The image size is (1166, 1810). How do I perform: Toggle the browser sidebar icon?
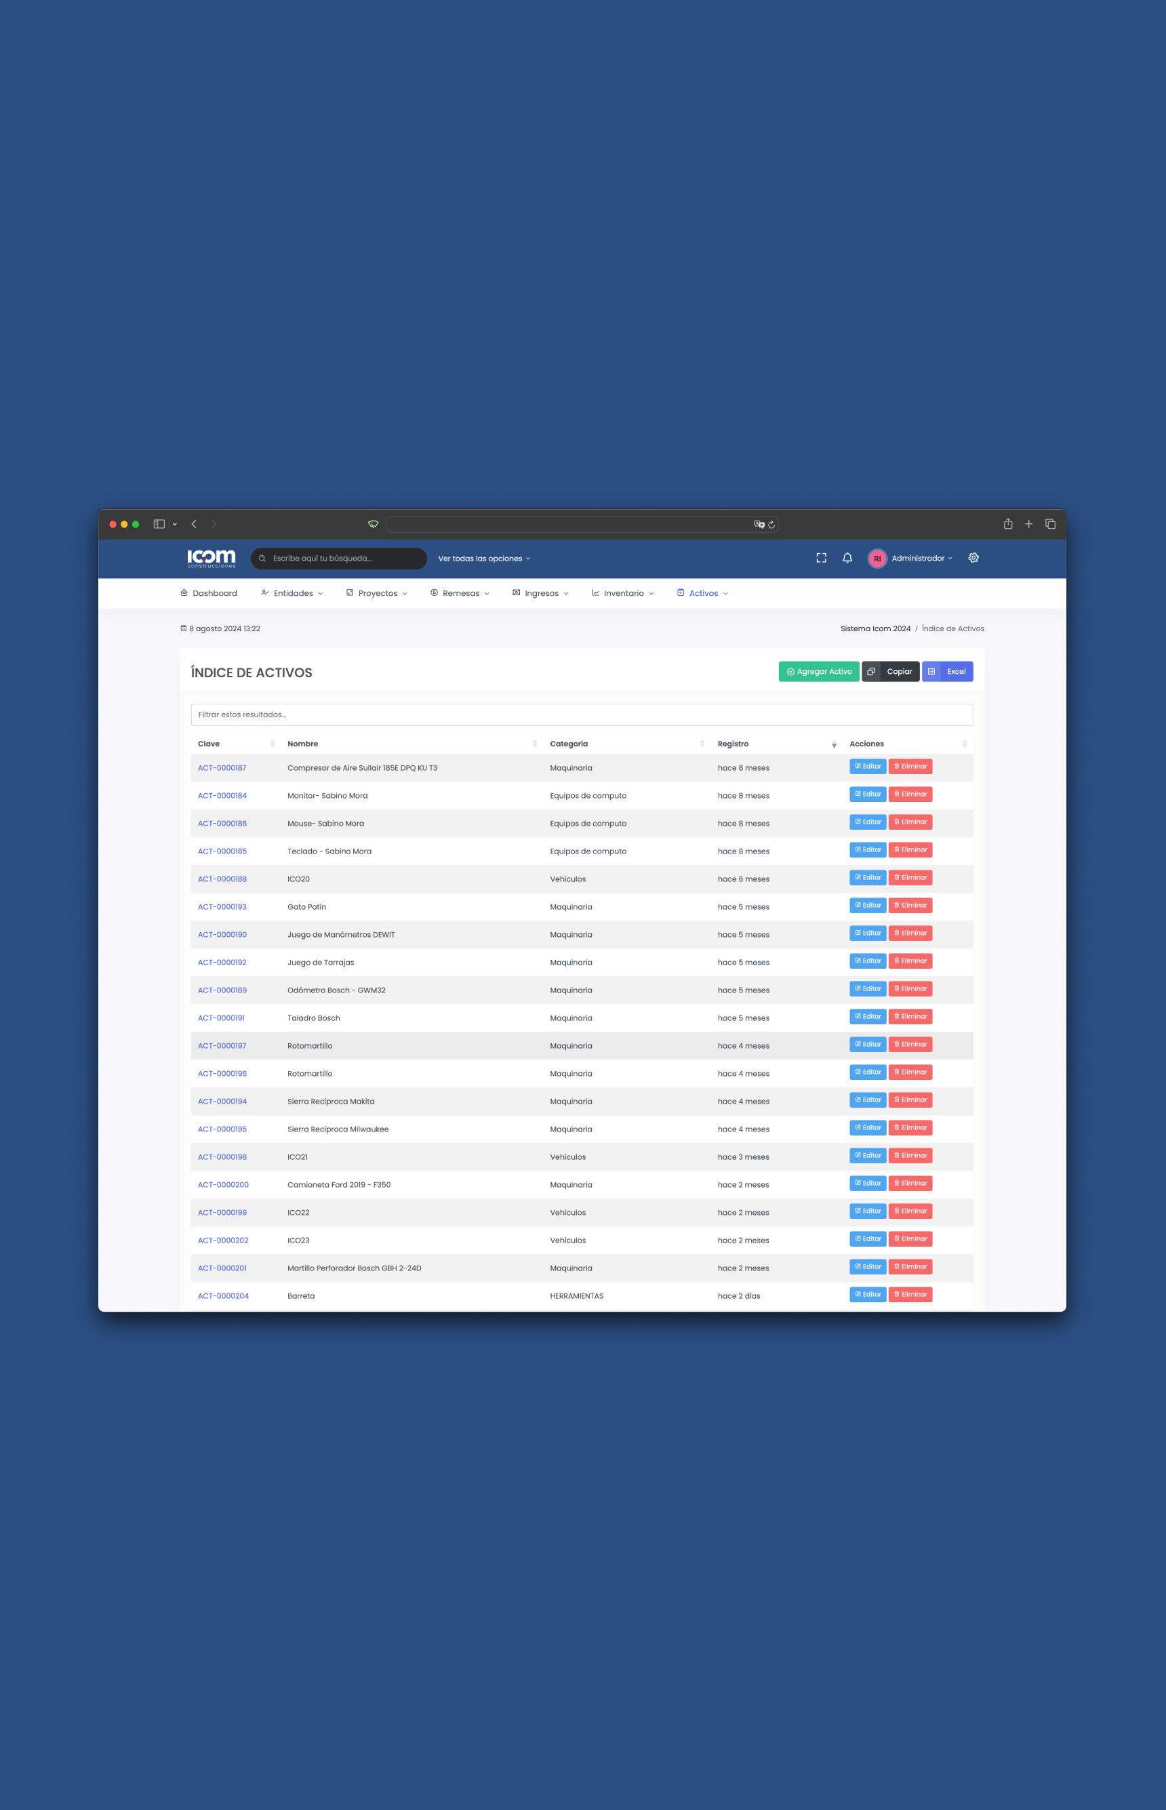click(x=159, y=524)
